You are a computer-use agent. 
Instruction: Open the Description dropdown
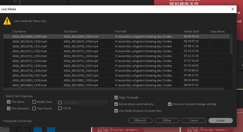86,103
